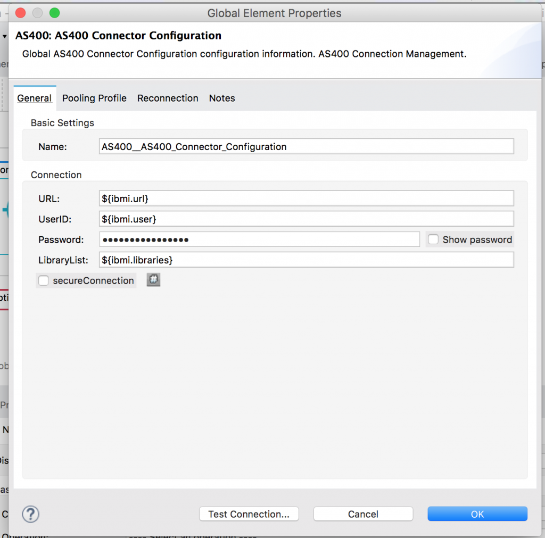Cancel the Global Element Properties dialog
Screen dimensions: 545x538
coord(363,514)
